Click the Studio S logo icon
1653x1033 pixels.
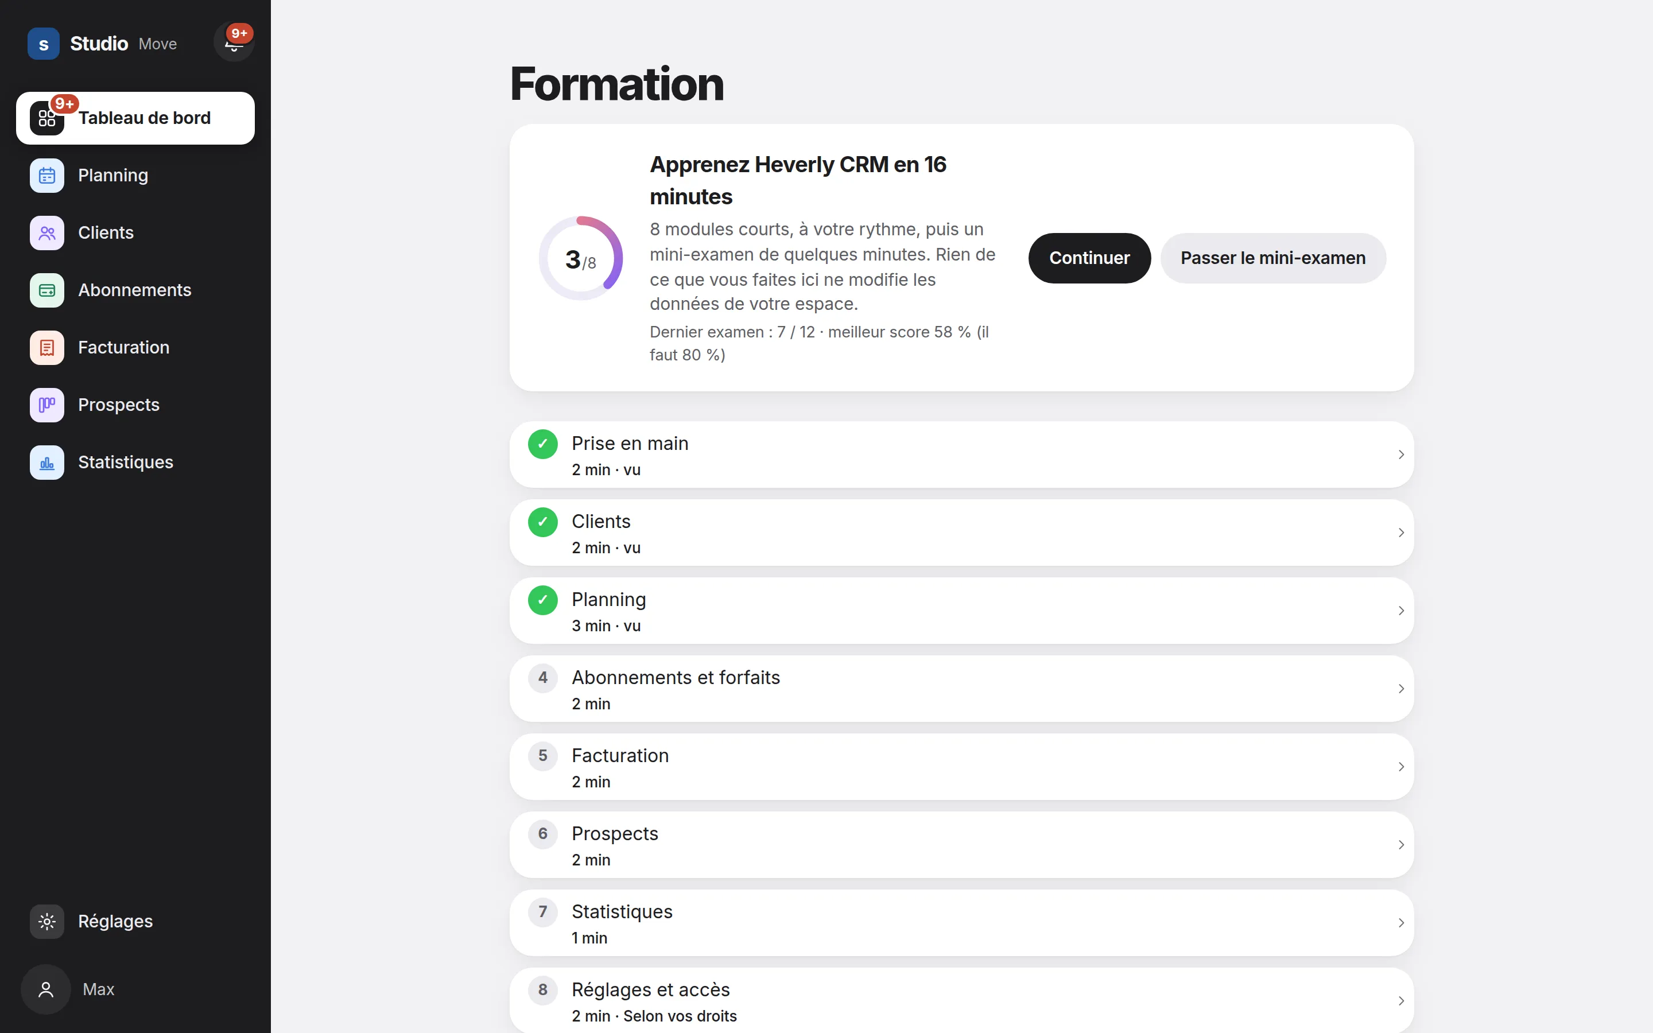click(44, 44)
